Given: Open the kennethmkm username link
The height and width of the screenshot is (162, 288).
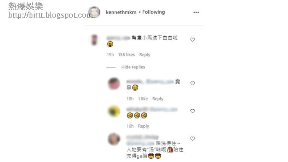Looking at the screenshot, I should click(121, 12).
